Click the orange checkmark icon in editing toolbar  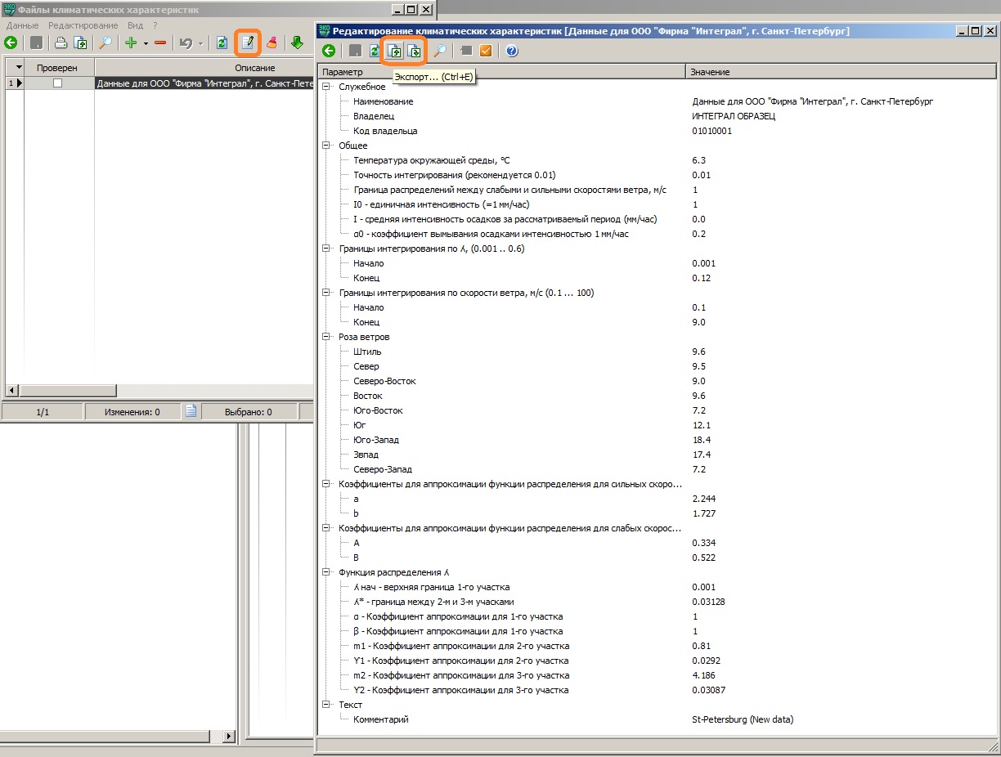(x=486, y=51)
